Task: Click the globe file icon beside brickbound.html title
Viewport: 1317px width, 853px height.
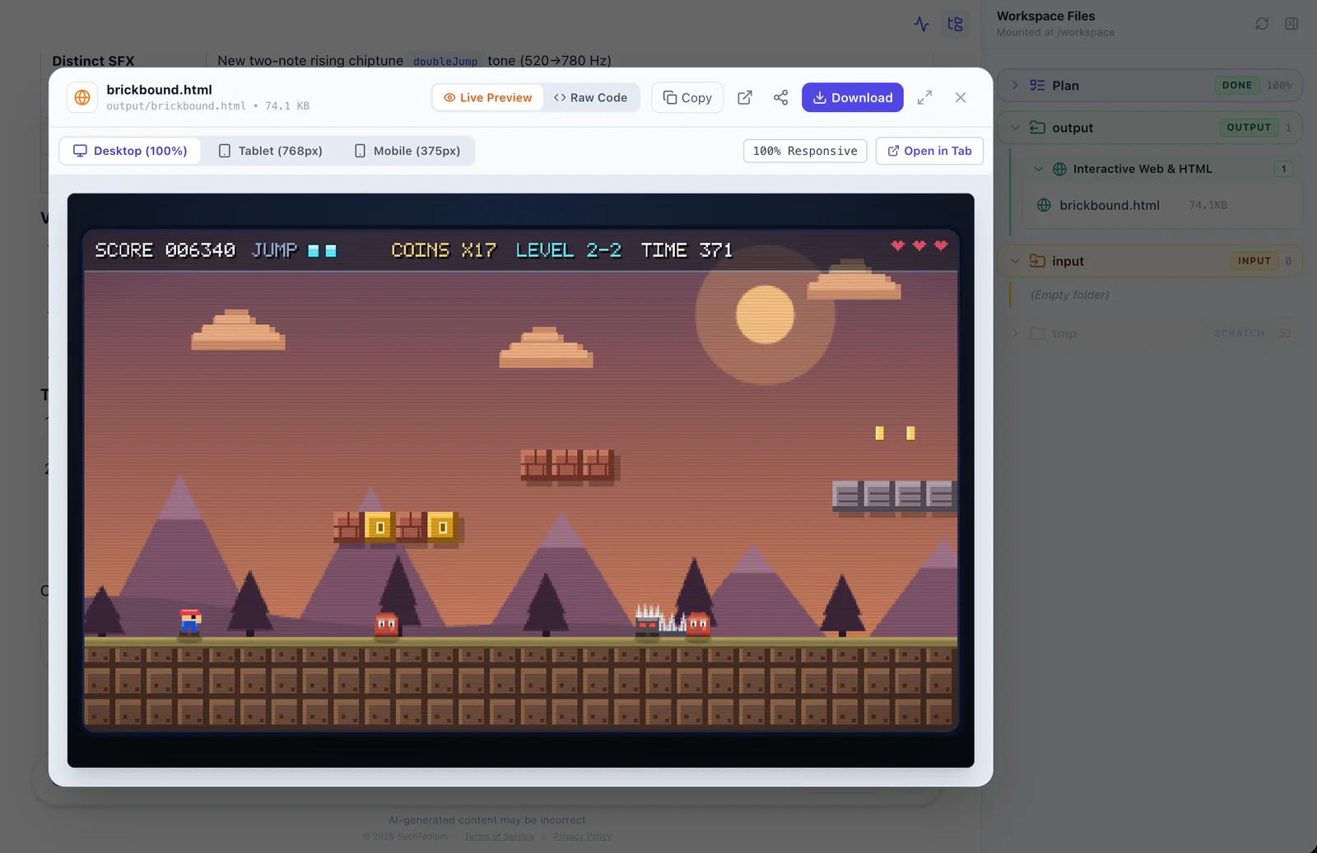Action: tap(82, 97)
